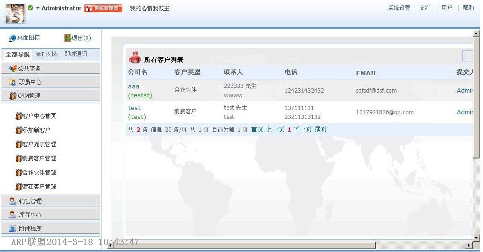Open the aaa company link
This screenshot has height=252, width=483.
[134, 87]
